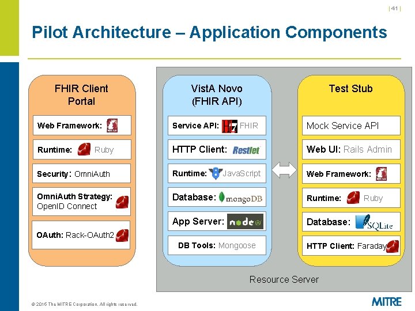Viewport: 415px width, 311px height.
Task: Click the 'Database:' label in Test Stub
Action: point(329,222)
